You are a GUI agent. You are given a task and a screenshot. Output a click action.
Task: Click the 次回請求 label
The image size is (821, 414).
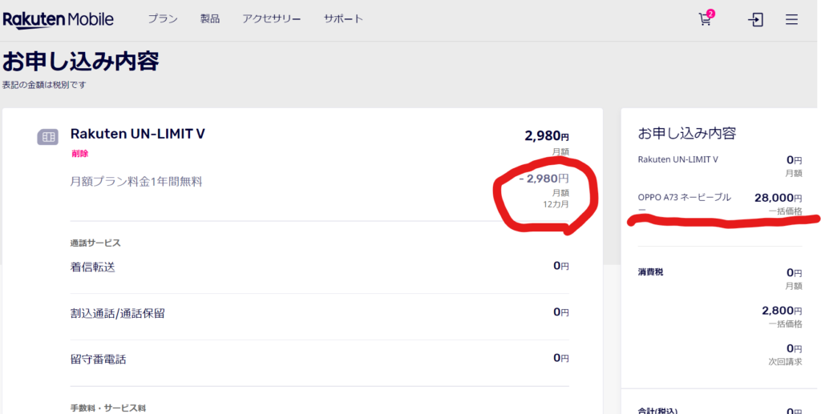click(x=785, y=362)
